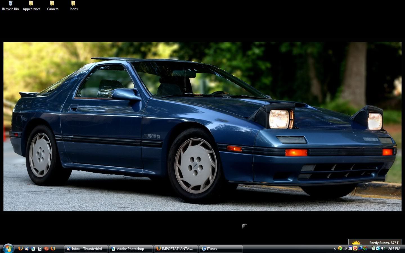Open the Appearance folder on desktop
The height and width of the screenshot is (253, 405).
[31, 5]
